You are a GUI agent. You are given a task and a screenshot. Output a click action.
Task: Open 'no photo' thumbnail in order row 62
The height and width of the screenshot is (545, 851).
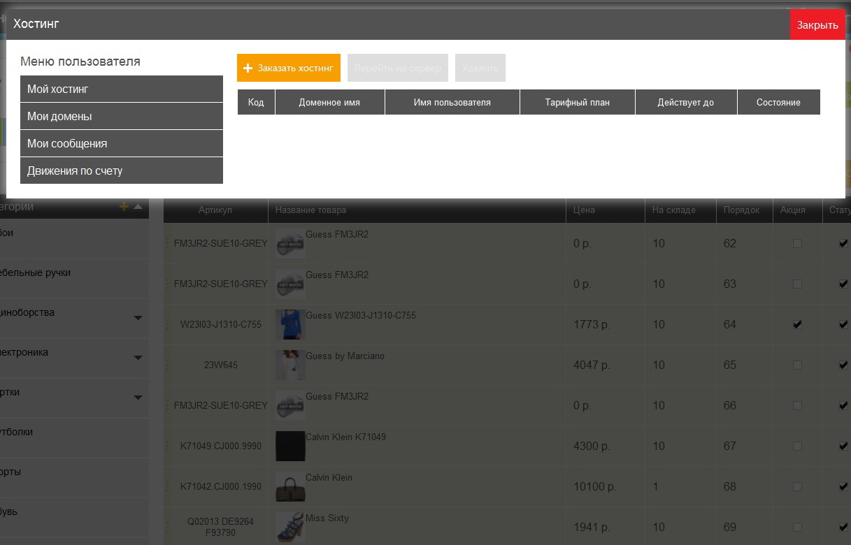click(289, 244)
